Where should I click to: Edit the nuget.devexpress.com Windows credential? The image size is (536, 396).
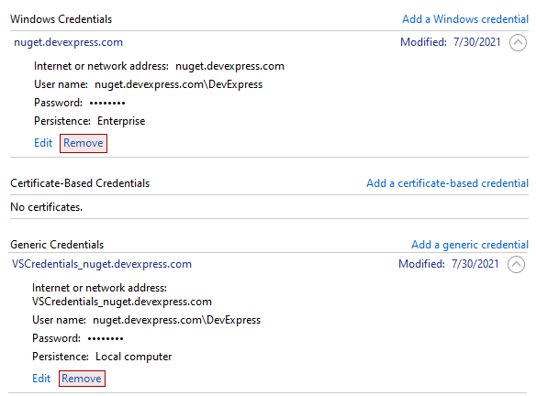[43, 143]
